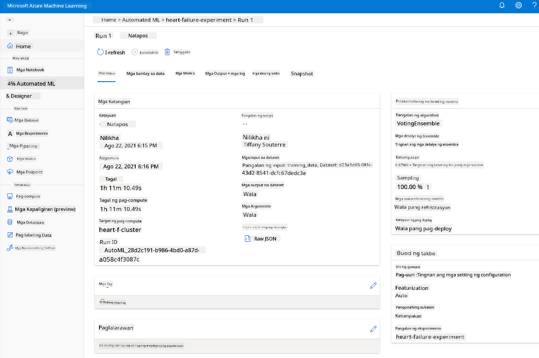Switch to Snapshot tab
The width and height of the screenshot is (539, 358).
[302, 74]
